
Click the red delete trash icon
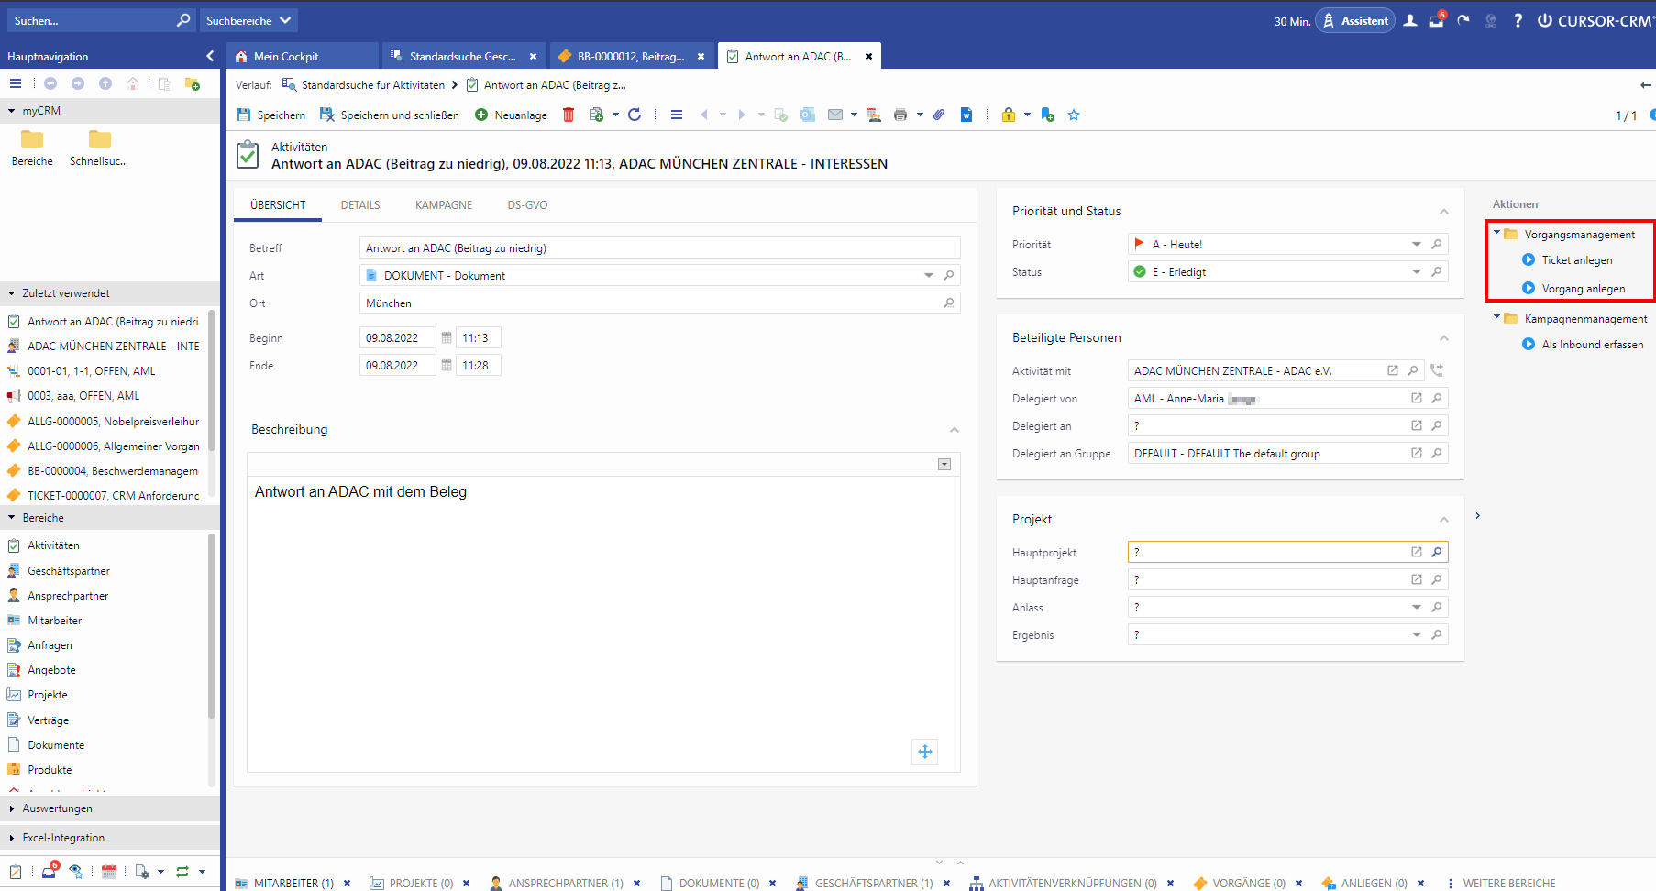click(569, 115)
